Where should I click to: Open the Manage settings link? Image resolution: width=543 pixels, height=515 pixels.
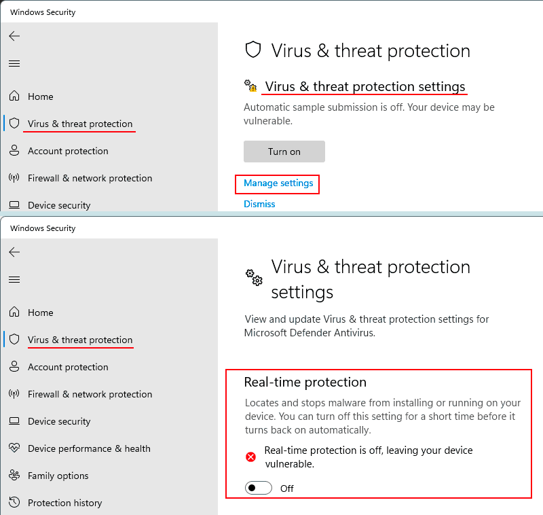pyautogui.click(x=278, y=183)
